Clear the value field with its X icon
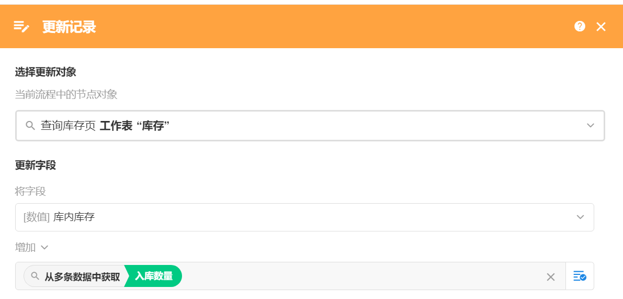 [x=550, y=276]
